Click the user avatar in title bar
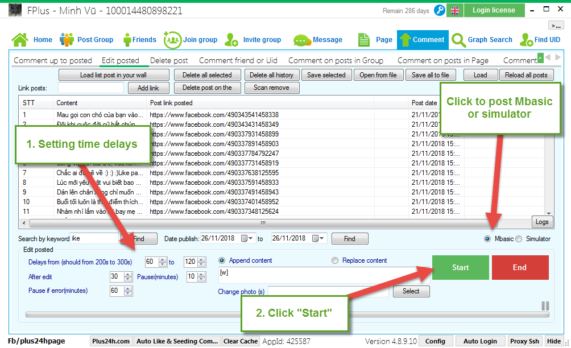 (x=15, y=10)
